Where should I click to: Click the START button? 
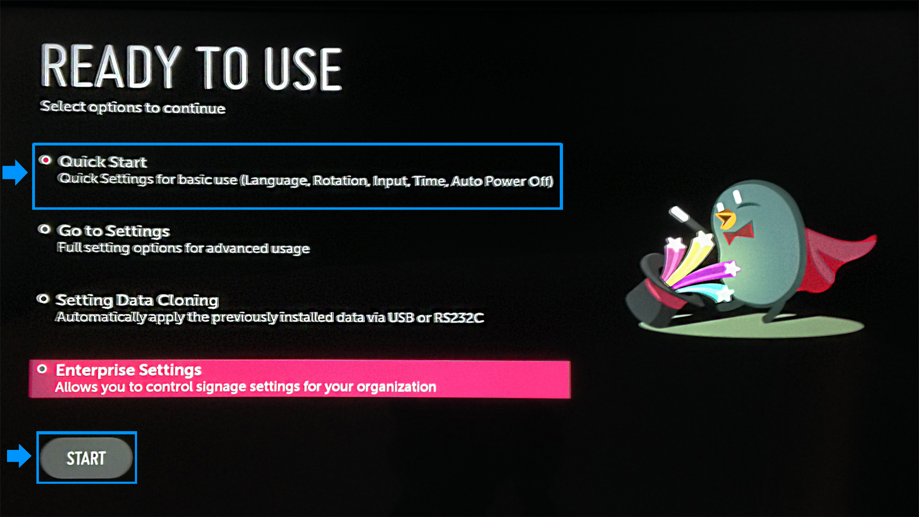[x=86, y=458]
